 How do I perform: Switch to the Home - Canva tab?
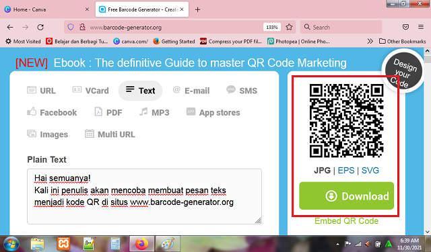(x=46, y=9)
